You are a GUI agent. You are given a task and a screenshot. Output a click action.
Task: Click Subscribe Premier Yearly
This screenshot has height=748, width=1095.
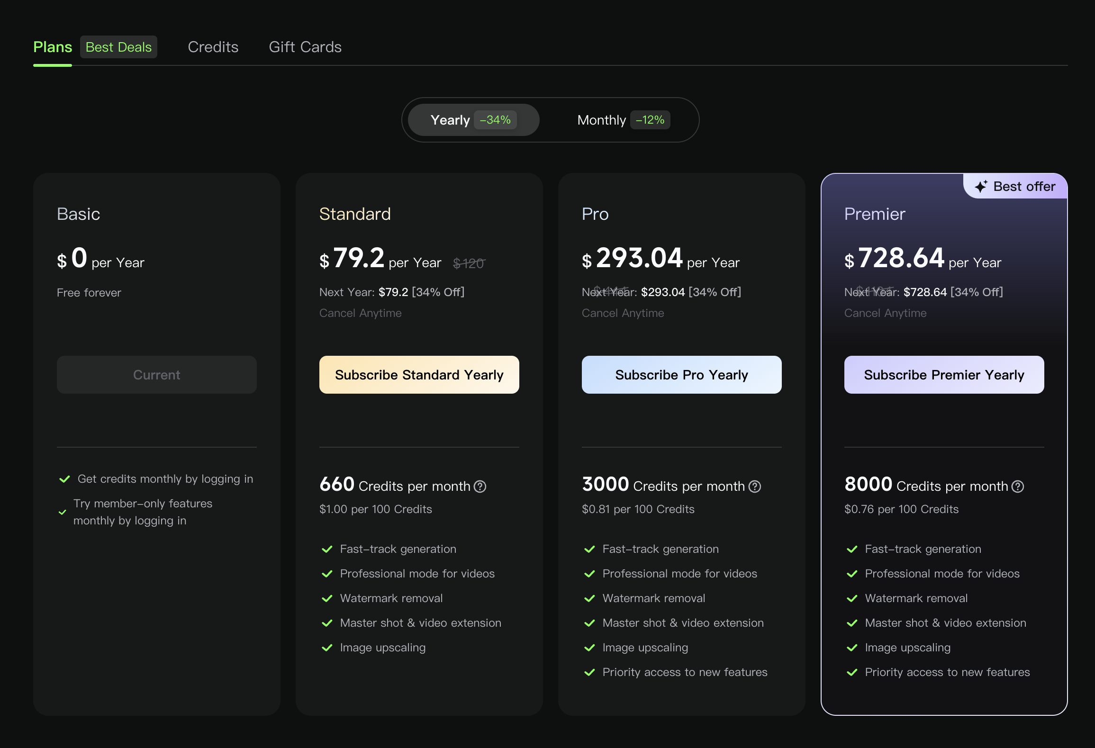click(944, 374)
